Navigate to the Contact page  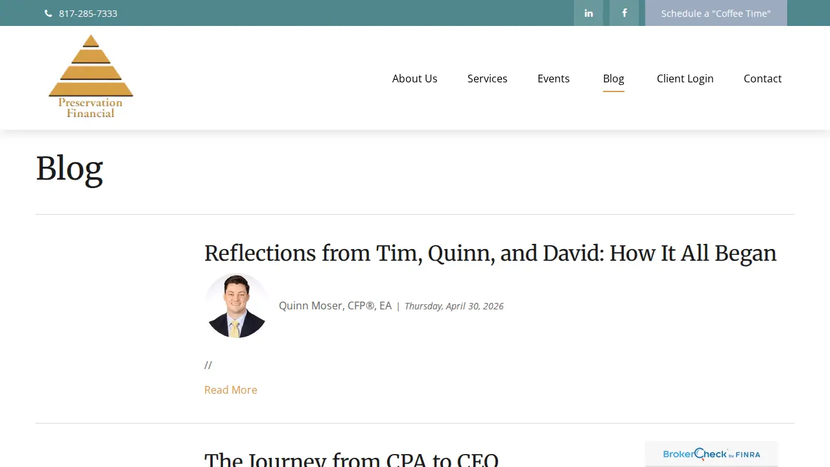coord(763,78)
